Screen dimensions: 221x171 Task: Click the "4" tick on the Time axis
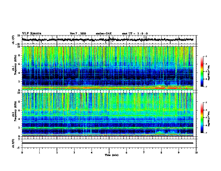(x=92, y=153)
